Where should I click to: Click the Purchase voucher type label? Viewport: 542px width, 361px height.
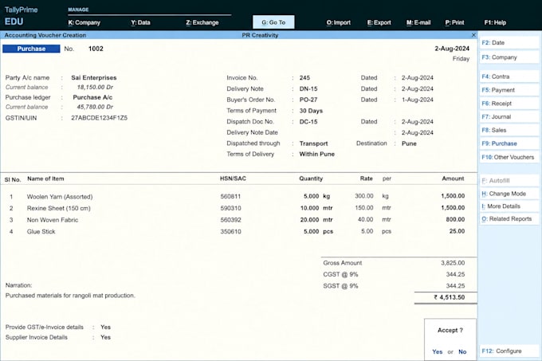click(x=31, y=49)
